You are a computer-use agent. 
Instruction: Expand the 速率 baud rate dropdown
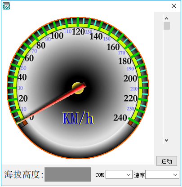162,174
